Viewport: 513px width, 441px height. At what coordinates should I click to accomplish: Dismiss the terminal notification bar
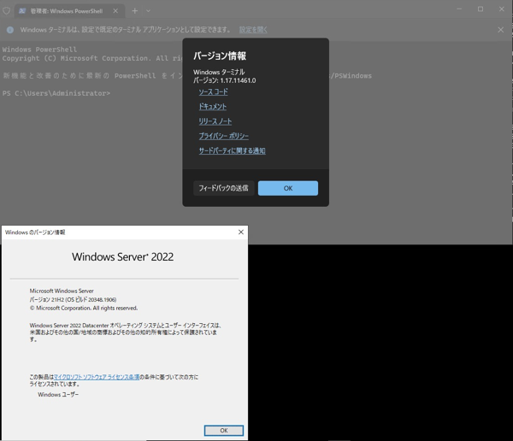(500, 30)
